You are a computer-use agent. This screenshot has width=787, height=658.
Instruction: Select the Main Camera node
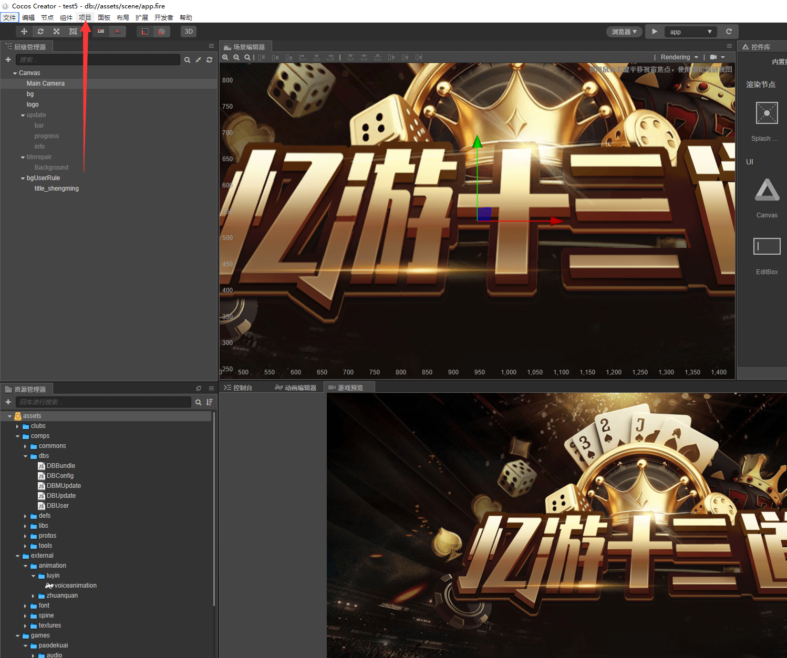(x=46, y=83)
